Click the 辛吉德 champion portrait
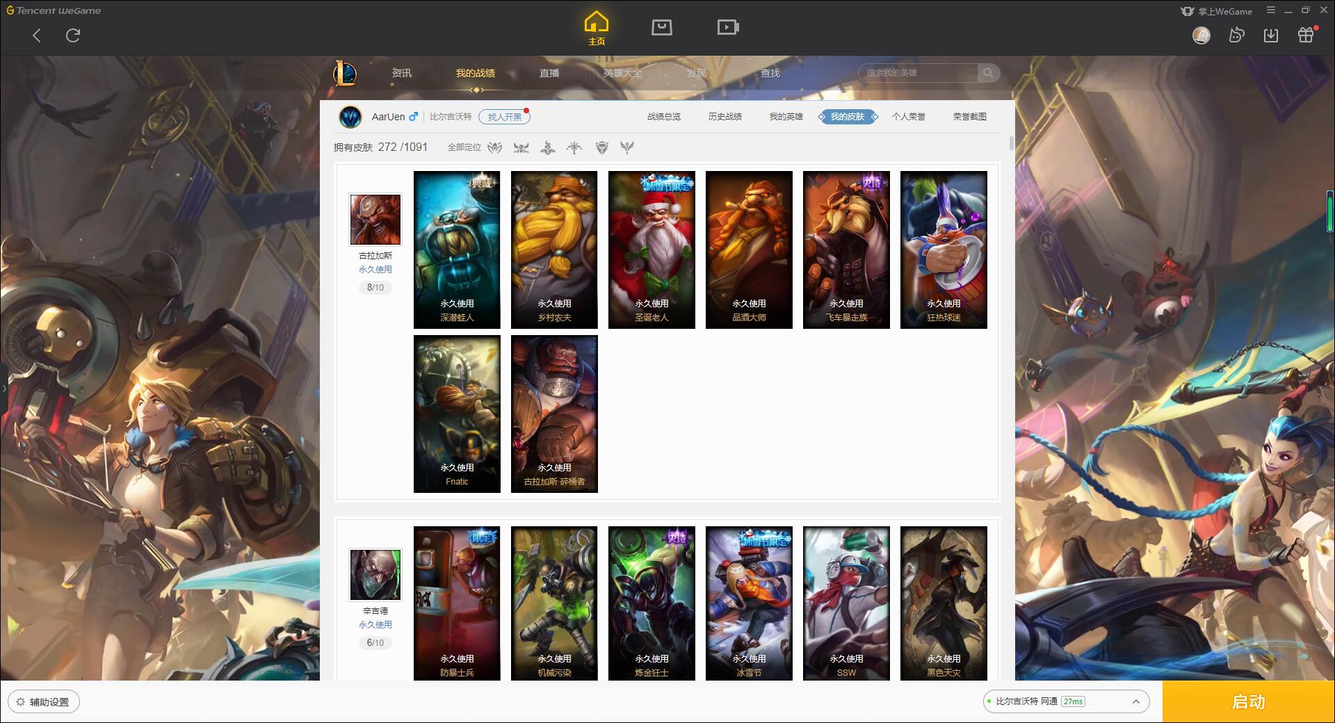This screenshot has width=1335, height=723. click(375, 575)
